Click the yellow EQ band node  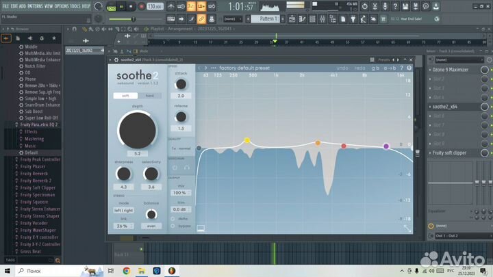tap(246, 140)
